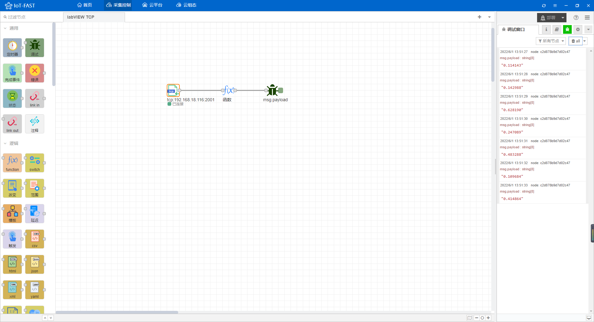Click the tcp input node on canvas
The image size is (594, 322).
(173, 90)
